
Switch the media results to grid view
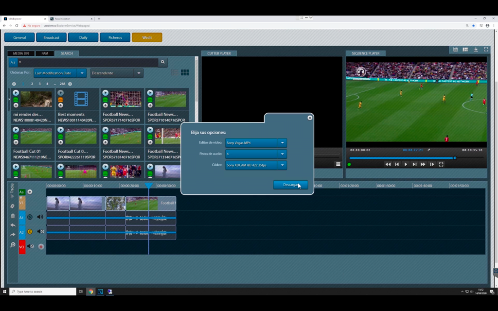185,73
